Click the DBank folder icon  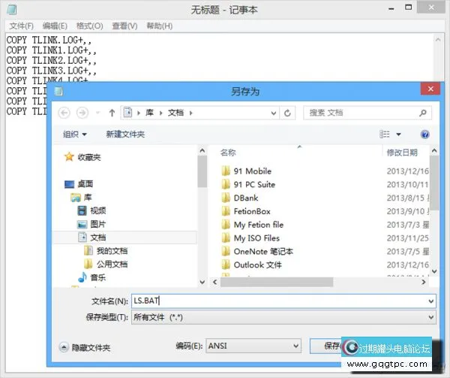click(x=226, y=198)
